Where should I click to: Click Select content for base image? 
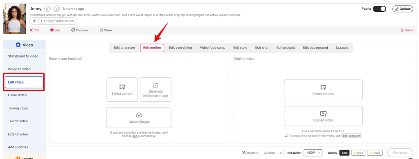(122, 89)
